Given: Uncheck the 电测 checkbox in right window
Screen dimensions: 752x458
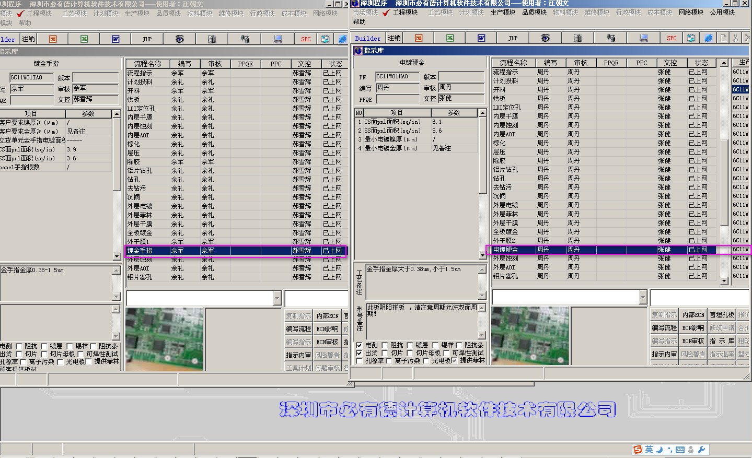Looking at the screenshot, I should point(359,345).
